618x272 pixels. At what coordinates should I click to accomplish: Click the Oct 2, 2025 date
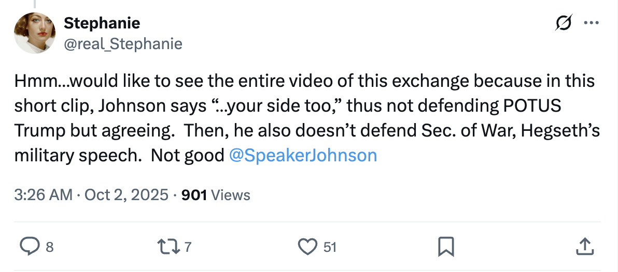[127, 195]
